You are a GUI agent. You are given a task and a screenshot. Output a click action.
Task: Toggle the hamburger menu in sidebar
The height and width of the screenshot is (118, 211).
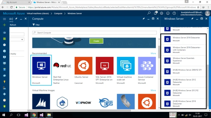(x=5, y=19)
